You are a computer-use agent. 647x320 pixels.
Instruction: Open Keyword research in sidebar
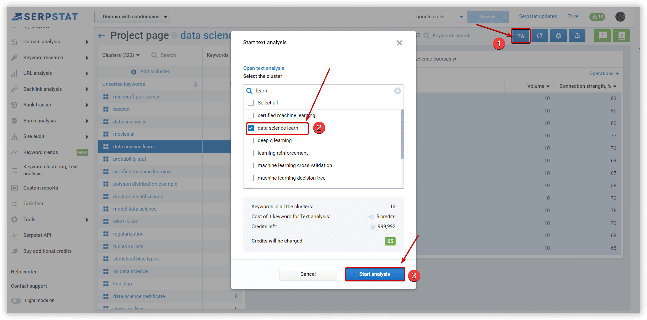43,58
